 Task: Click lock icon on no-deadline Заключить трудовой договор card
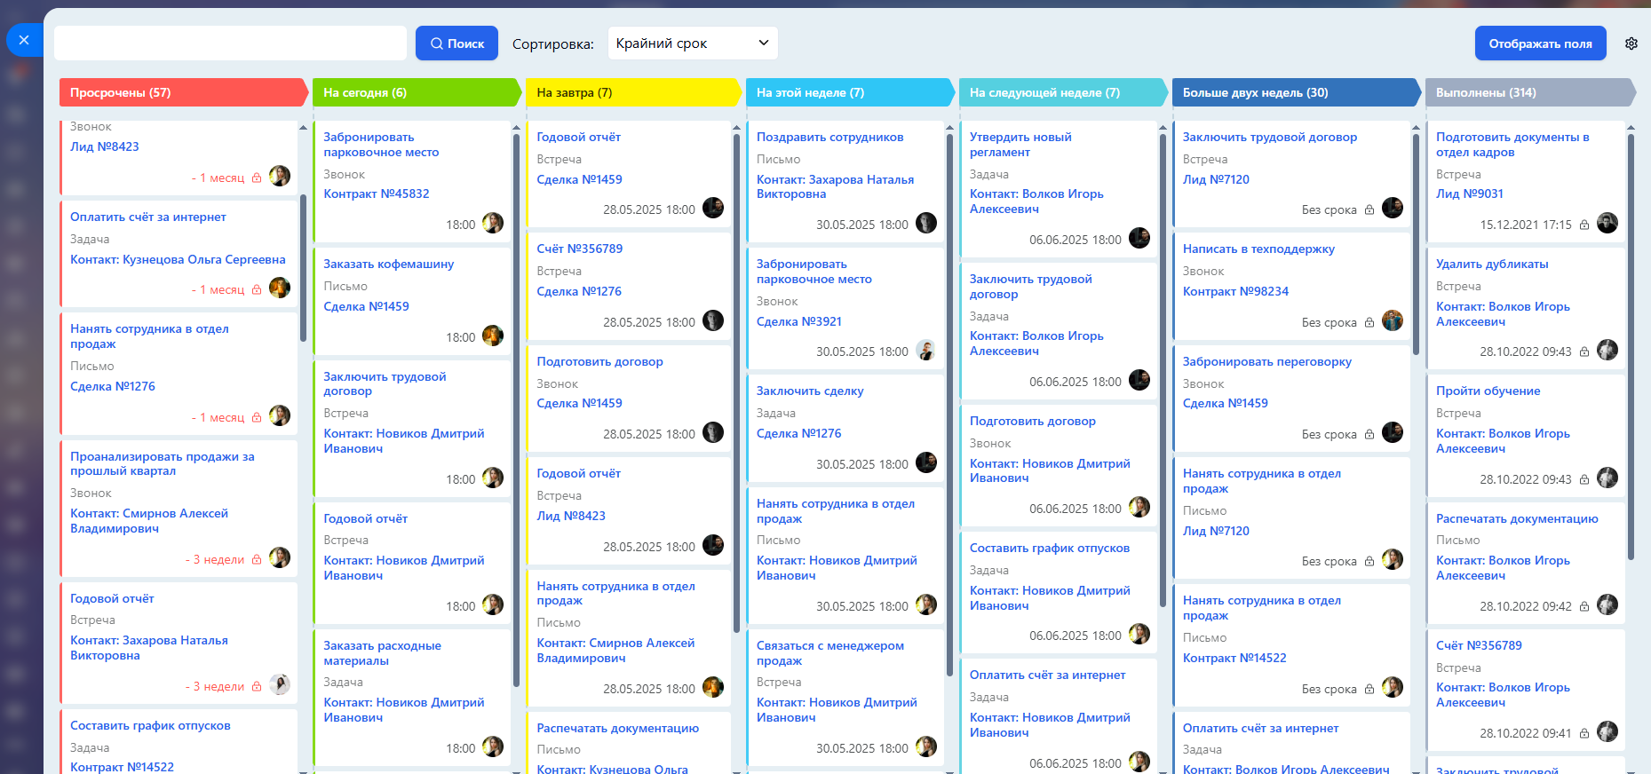1369,209
